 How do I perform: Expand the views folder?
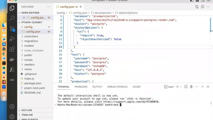(x=28, y=69)
